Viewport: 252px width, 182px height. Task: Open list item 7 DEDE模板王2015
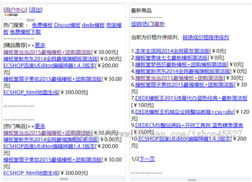click(192, 98)
